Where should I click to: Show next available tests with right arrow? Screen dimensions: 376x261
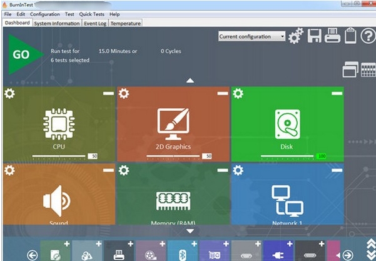click(348, 255)
